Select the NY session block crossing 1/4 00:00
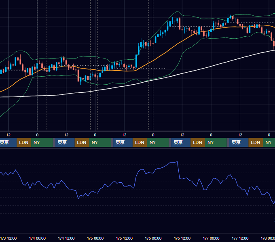 pos(42,142)
